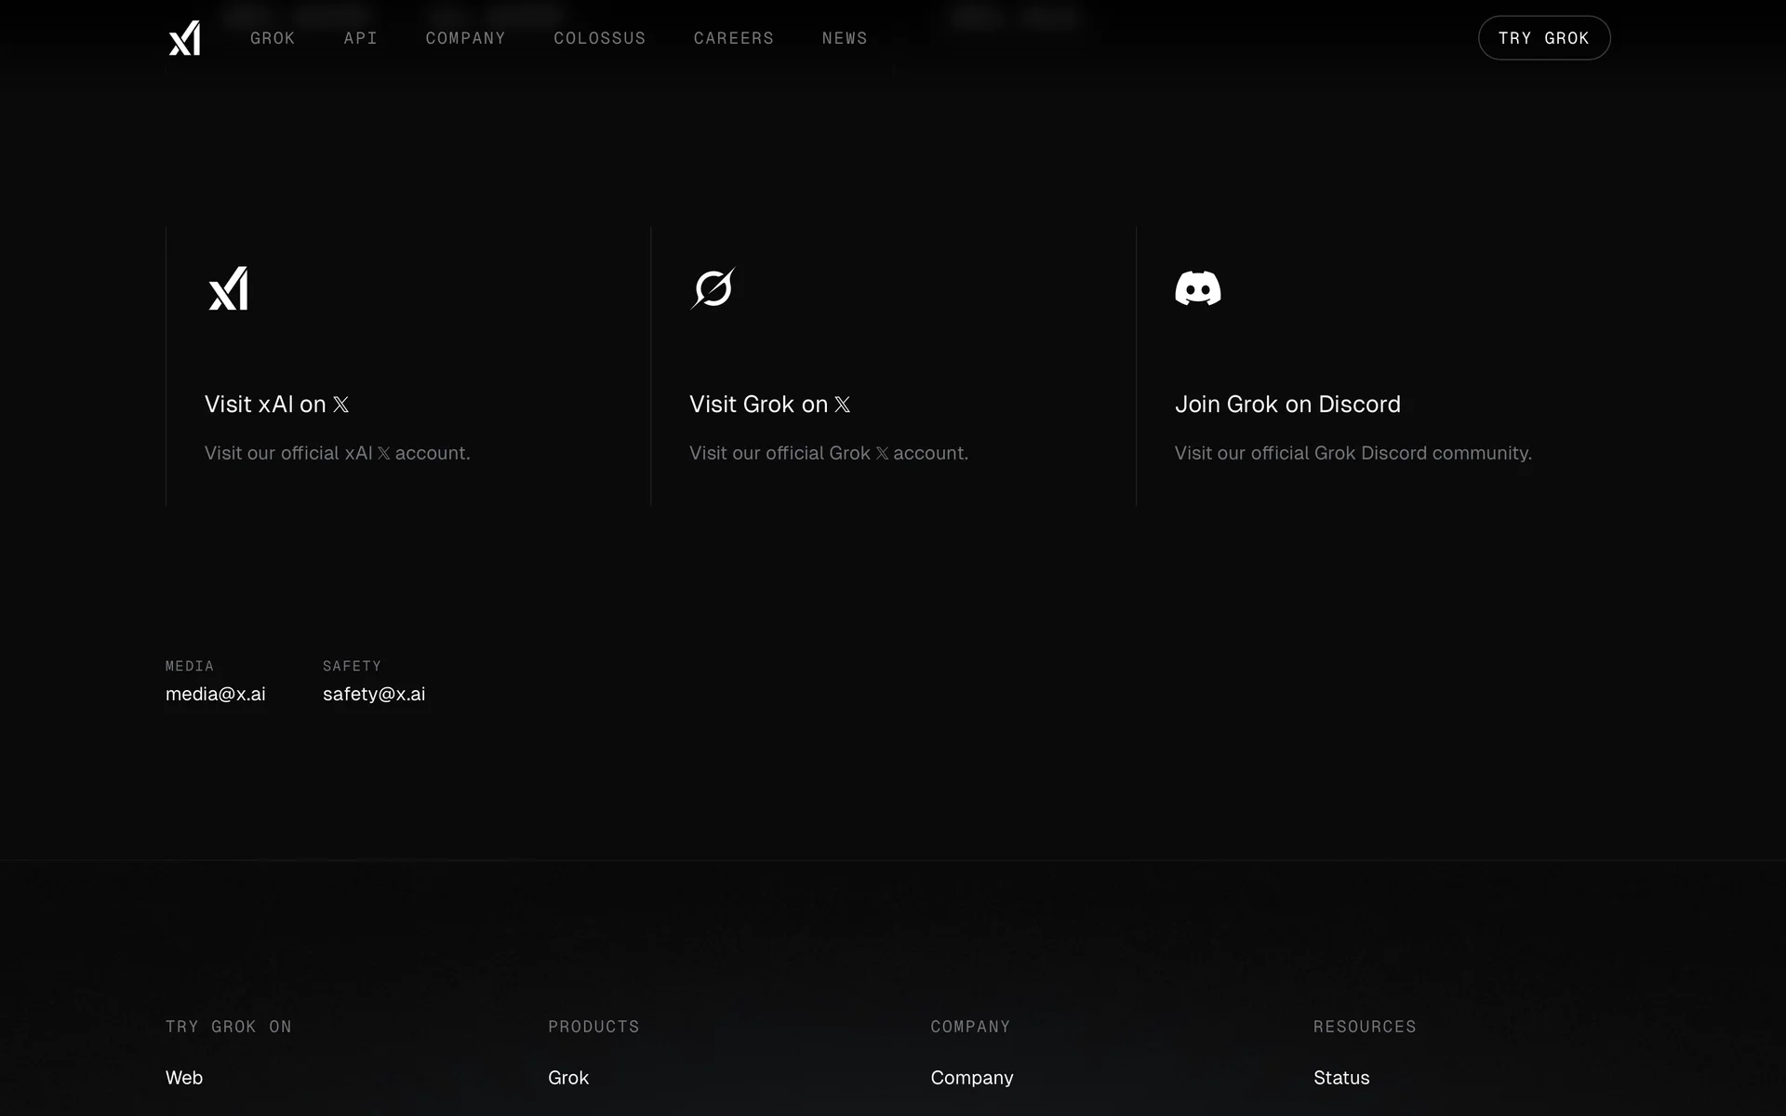Screen dimensions: 1786x1116
Task: Open the API navigation menu item
Action: click(360, 38)
